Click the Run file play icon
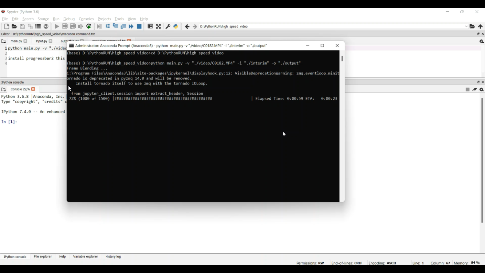Viewport: 485px width, 273px height. (57, 27)
